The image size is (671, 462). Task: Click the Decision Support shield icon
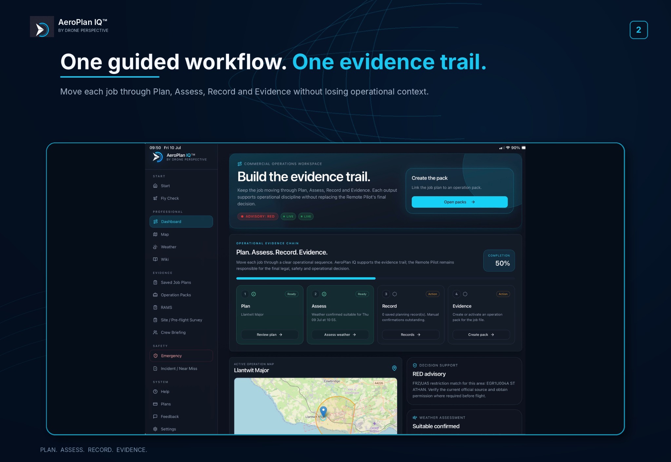[415, 365]
